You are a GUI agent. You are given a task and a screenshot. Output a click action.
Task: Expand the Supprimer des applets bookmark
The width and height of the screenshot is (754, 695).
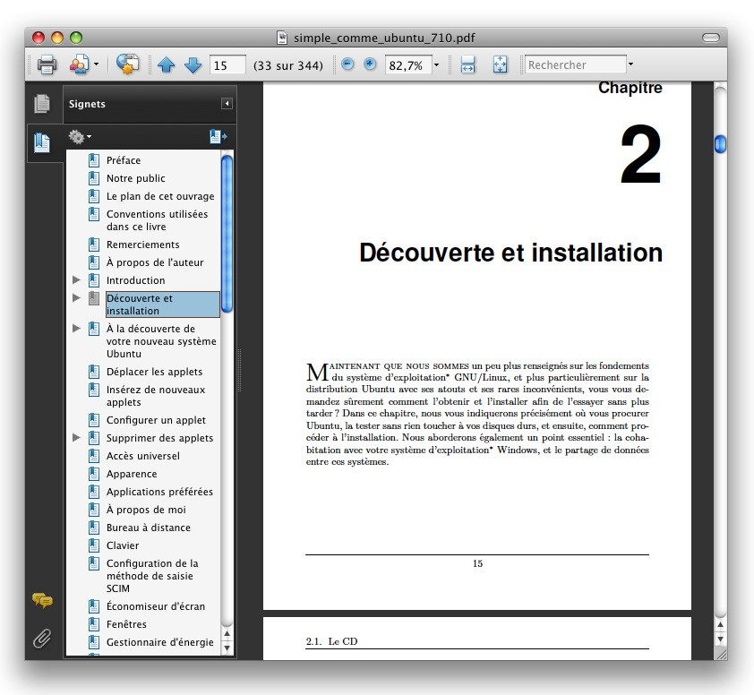pyautogui.click(x=76, y=438)
